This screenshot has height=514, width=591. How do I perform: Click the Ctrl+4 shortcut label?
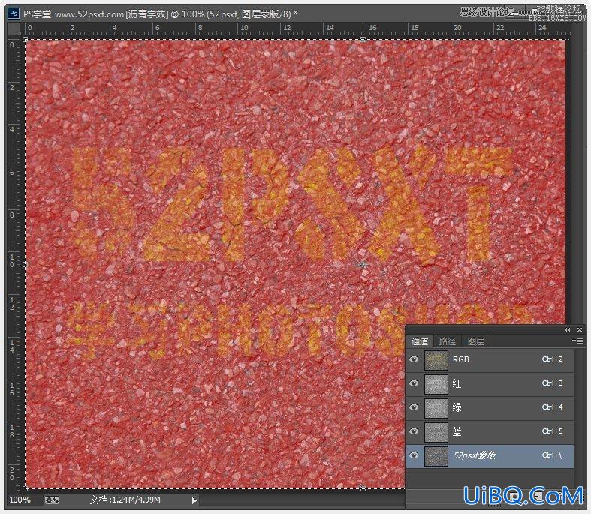tap(552, 407)
